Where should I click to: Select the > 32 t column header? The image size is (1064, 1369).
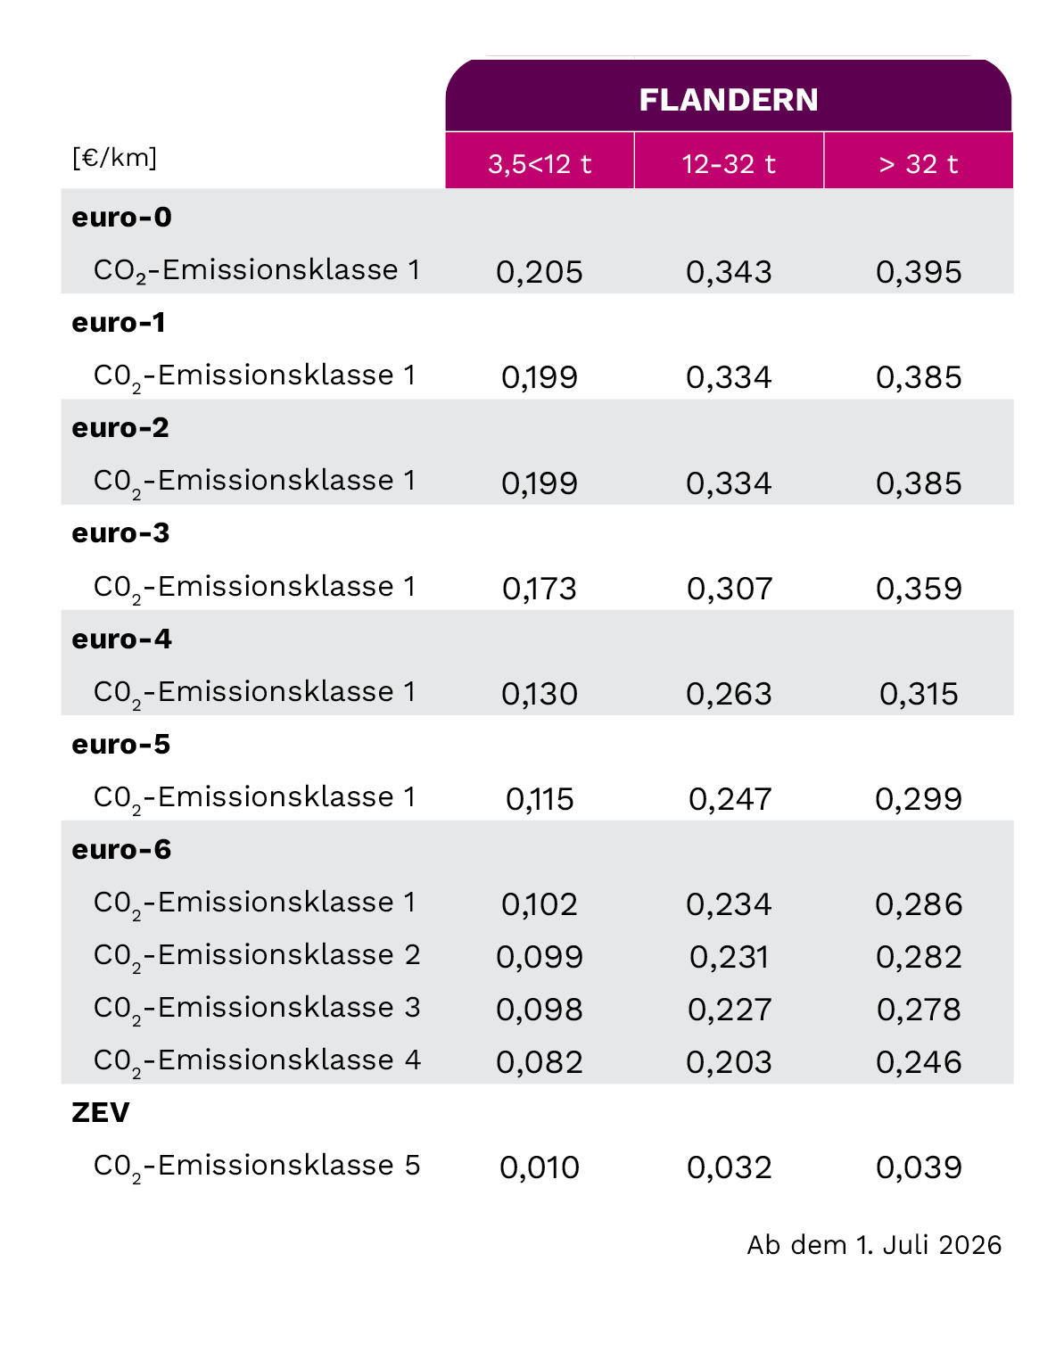tap(918, 164)
